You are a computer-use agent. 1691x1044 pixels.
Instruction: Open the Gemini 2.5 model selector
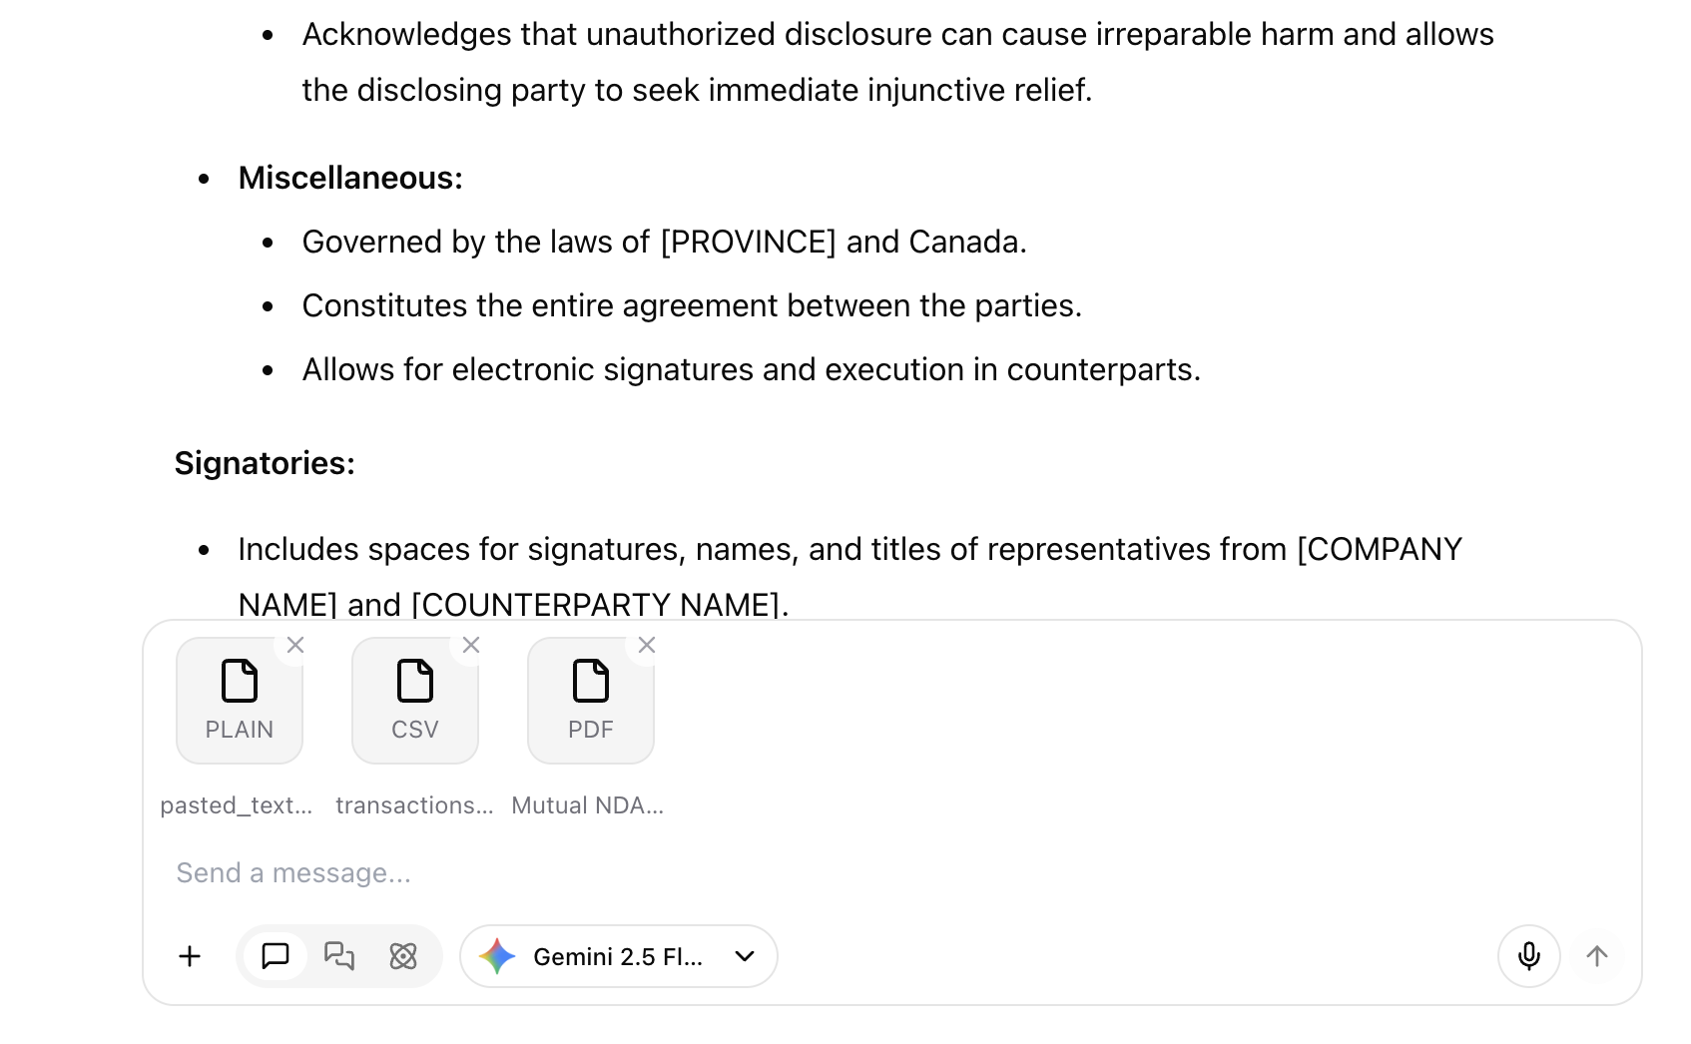pyautogui.click(x=618, y=956)
